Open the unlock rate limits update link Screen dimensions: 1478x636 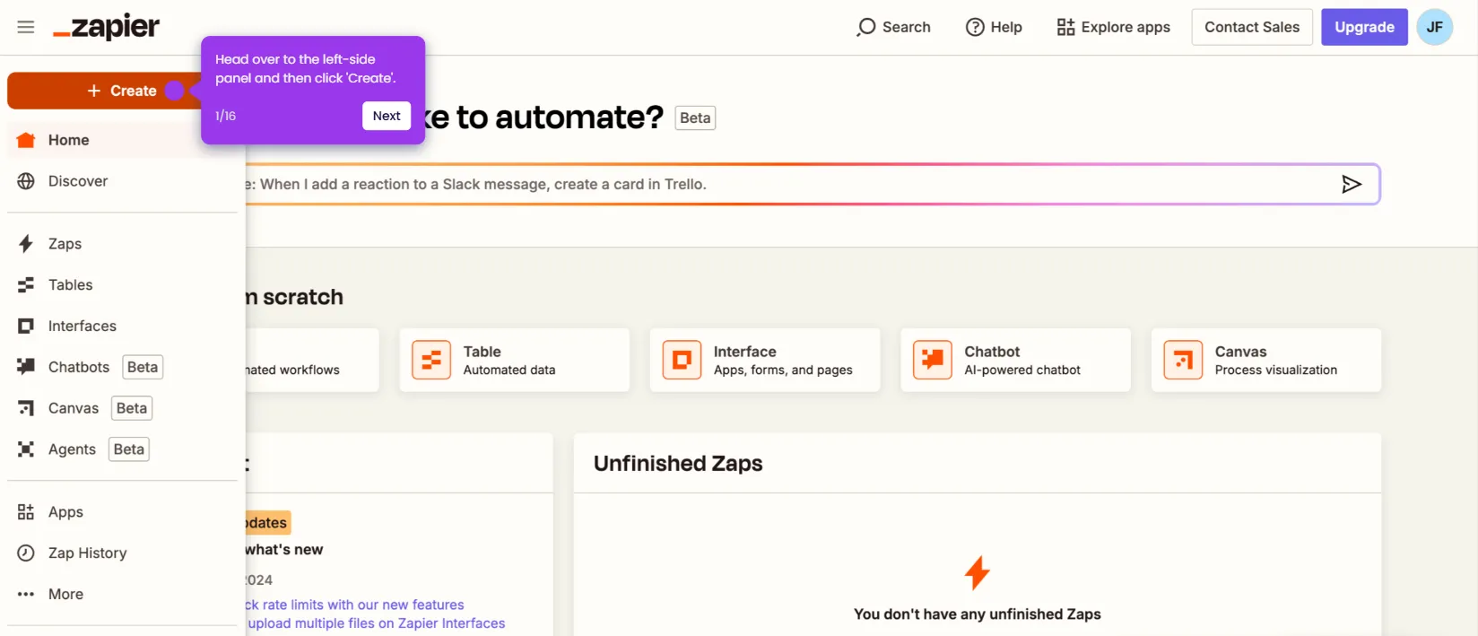coord(355,605)
